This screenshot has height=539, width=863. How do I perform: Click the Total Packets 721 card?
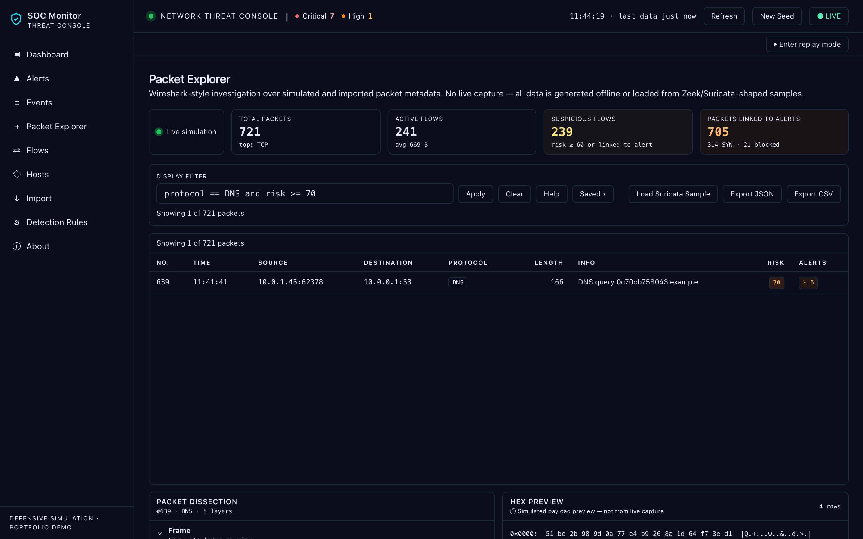tap(306, 131)
